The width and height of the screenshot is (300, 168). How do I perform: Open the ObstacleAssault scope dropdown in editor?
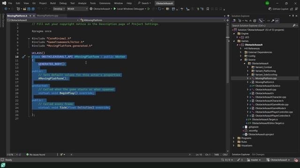click(x=43, y=20)
